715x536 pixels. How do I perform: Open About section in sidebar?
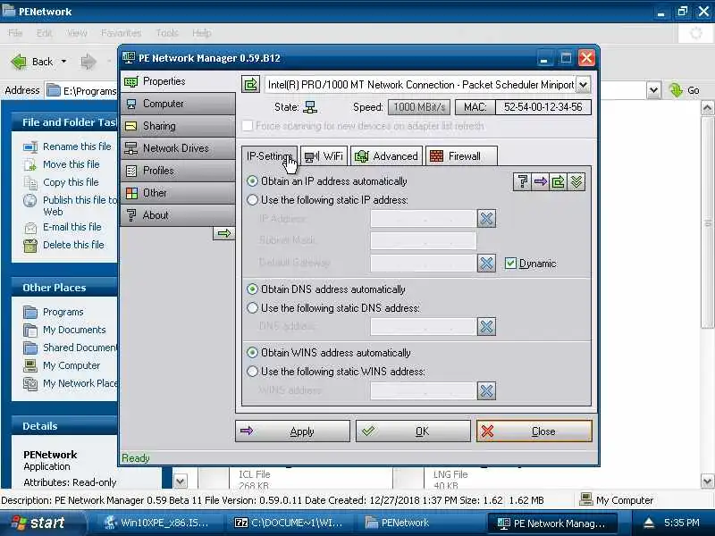[178, 215]
